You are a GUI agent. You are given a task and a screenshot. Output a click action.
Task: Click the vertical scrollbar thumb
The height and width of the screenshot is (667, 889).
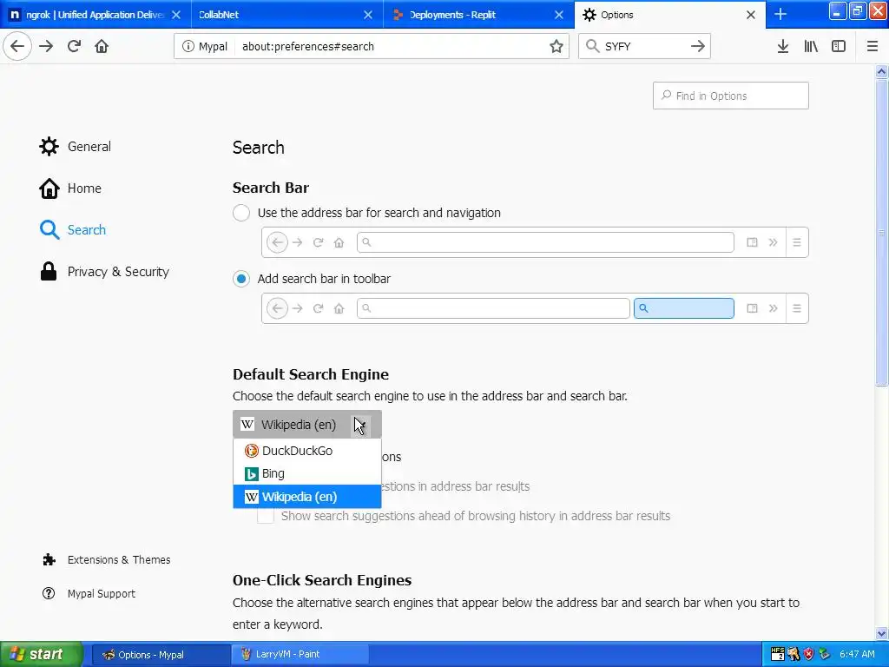pos(881,233)
